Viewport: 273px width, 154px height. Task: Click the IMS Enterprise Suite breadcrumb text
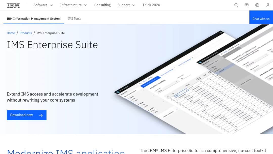51,33
